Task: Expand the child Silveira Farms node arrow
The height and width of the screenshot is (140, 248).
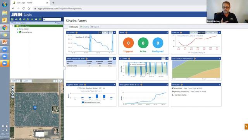Action: 18,32
